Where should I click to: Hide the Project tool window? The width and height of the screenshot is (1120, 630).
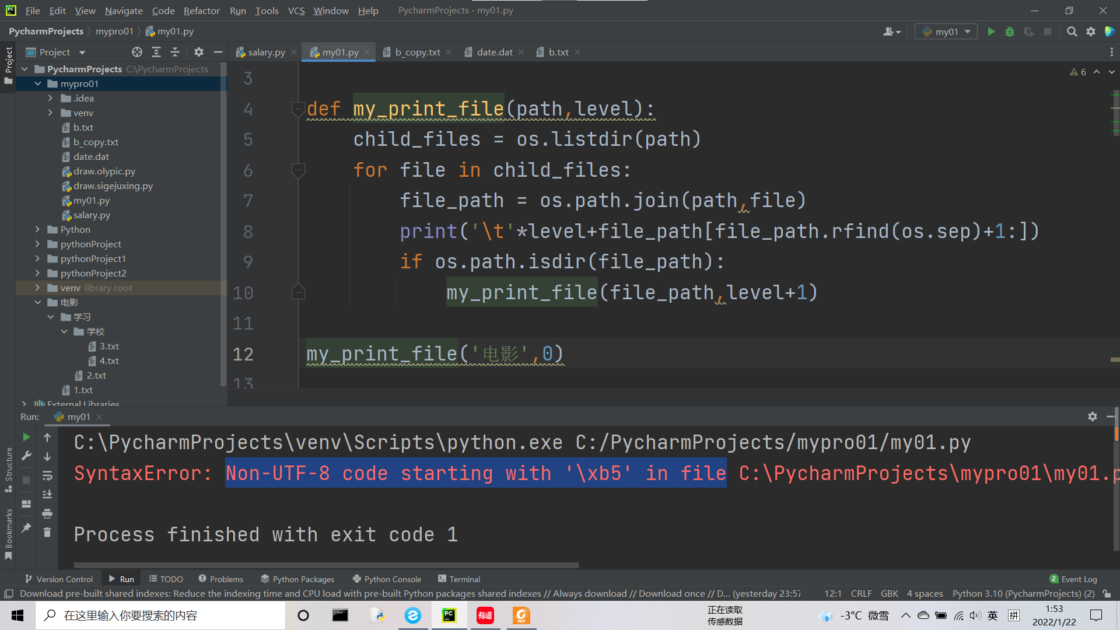(x=218, y=52)
